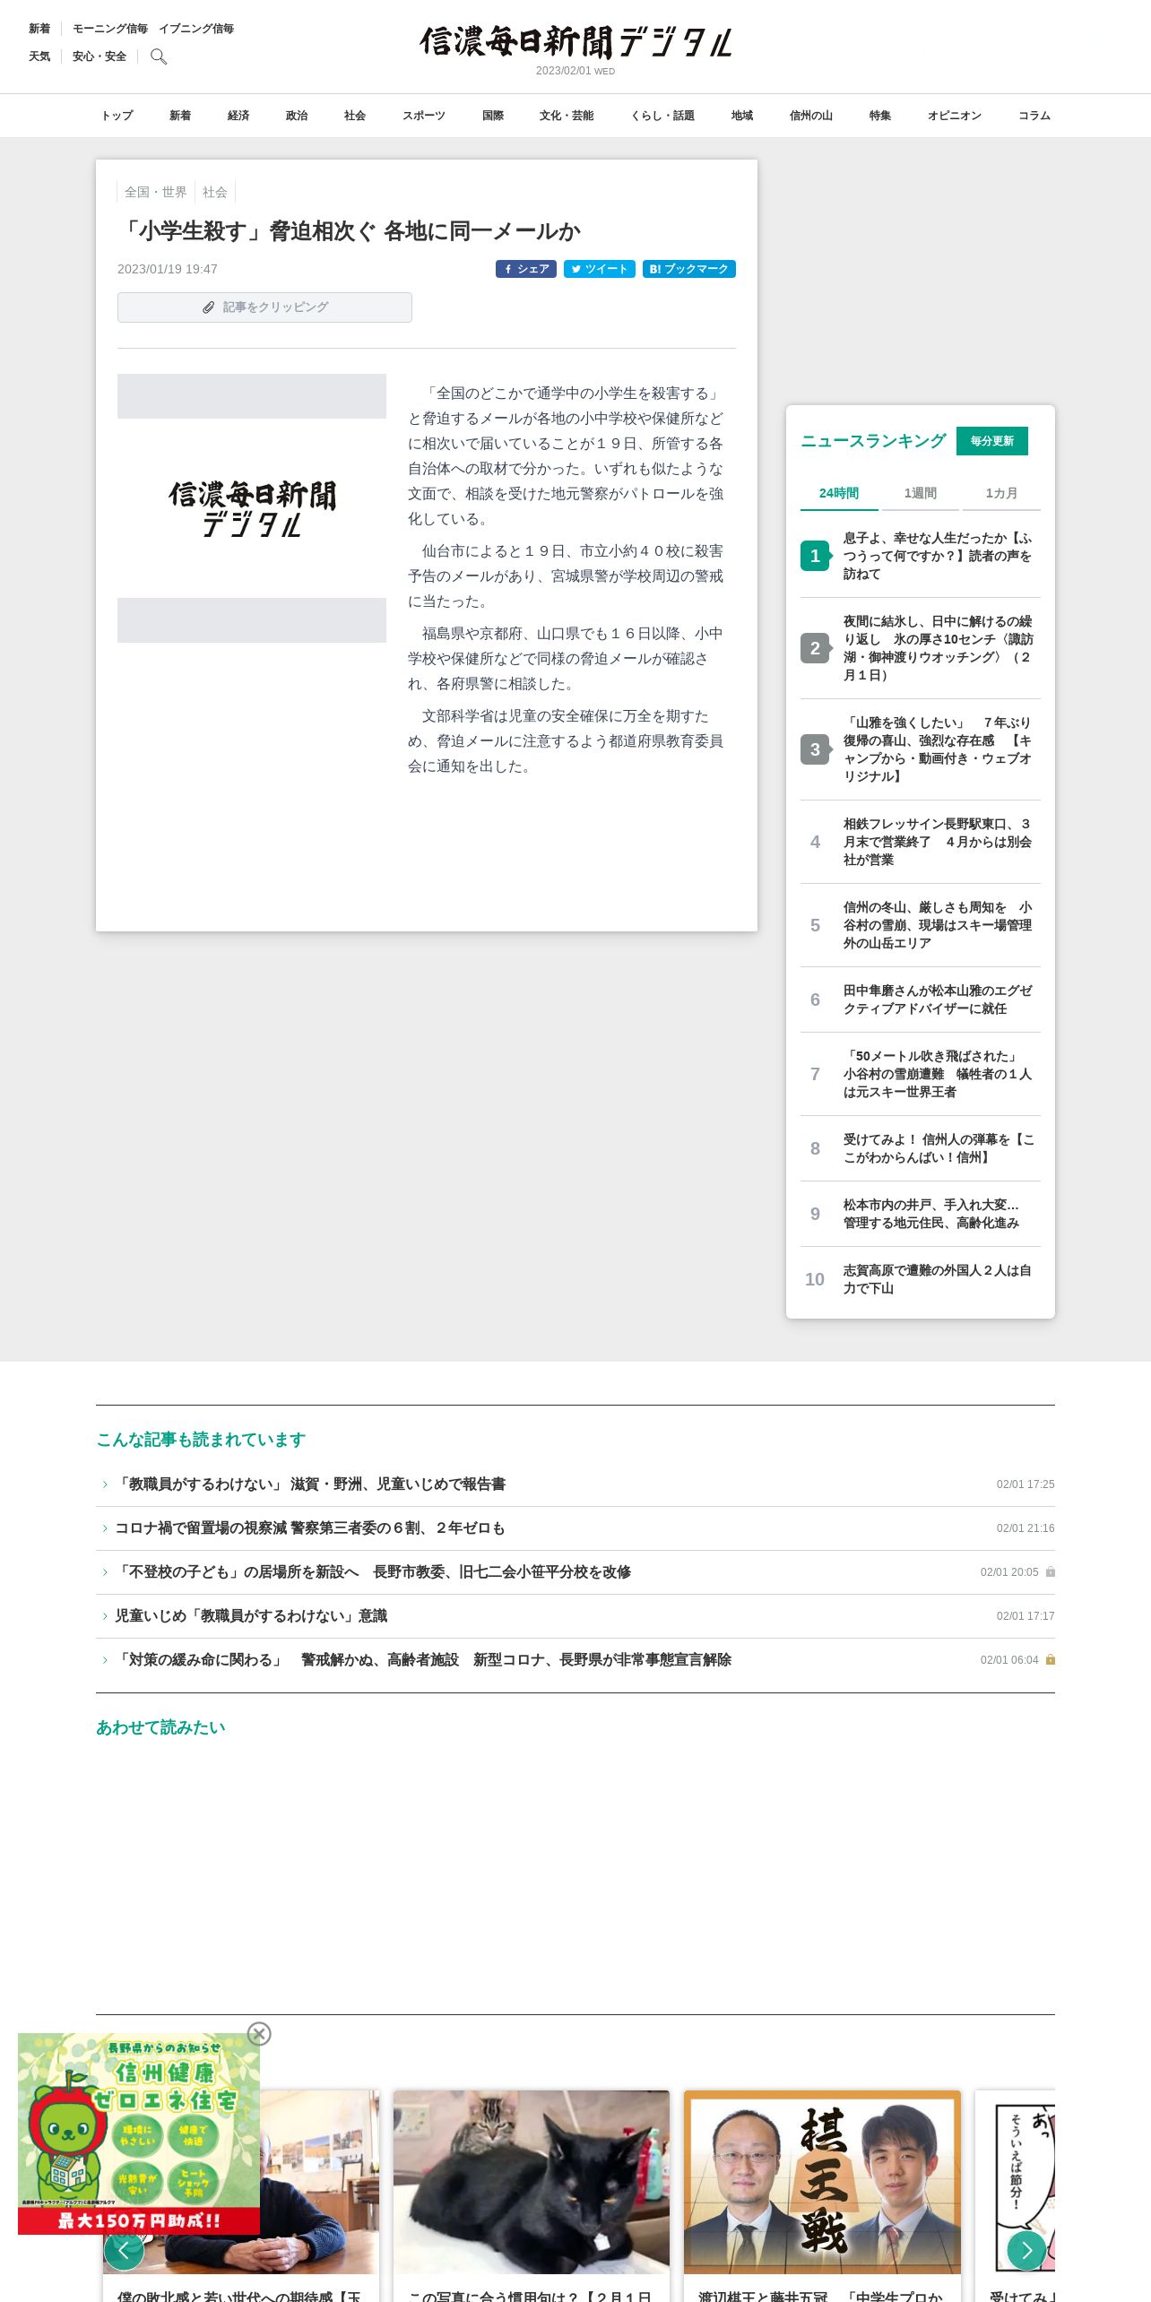The width and height of the screenshot is (1151, 2302).
Task: Open the 安心・安全 link
Action: (x=100, y=56)
